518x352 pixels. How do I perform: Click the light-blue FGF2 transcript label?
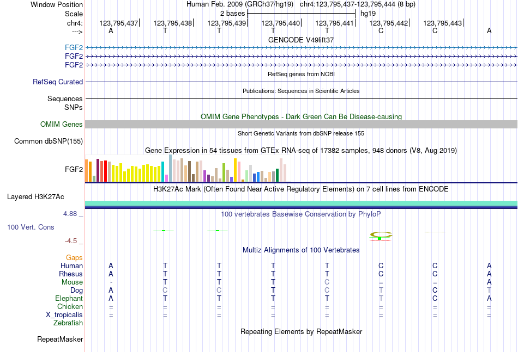point(74,47)
